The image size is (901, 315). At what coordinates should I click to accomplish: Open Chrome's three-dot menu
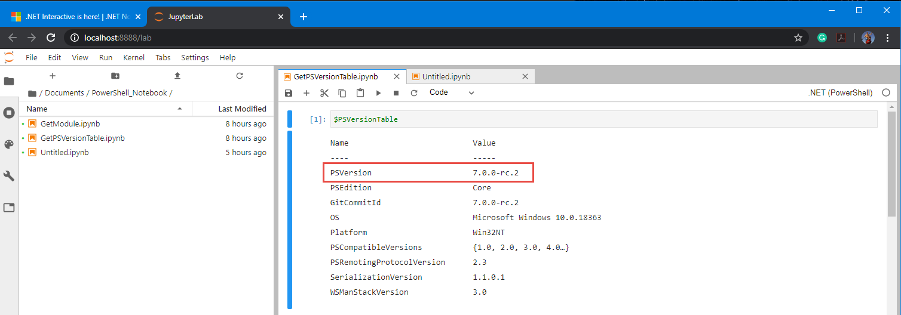(887, 38)
